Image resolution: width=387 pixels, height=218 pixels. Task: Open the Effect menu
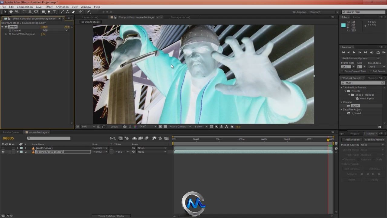click(49, 7)
